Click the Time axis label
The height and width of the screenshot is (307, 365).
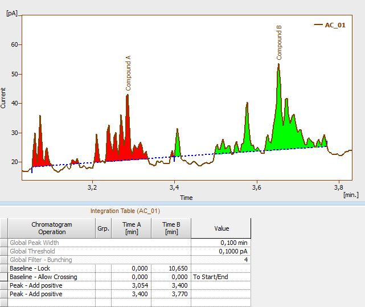click(x=186, y=198)
